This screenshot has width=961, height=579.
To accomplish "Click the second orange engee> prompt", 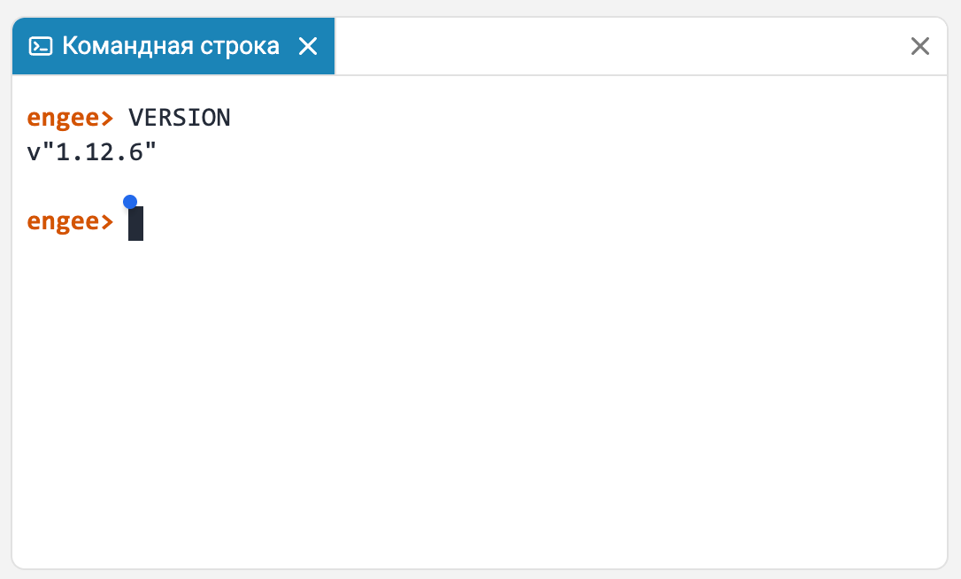I will (x=70, y=221).
